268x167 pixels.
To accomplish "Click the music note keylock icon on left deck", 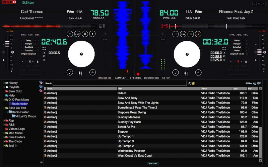I will pyautogui.click(x=70, y=72).
